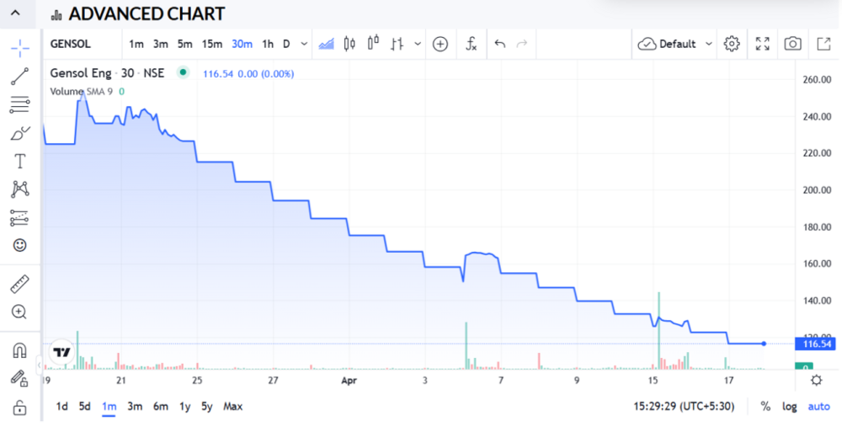842x427 pixels.
Task: Expand the time interval dropdown arrow
Action: pyautogui.click(x=304, y=44)
